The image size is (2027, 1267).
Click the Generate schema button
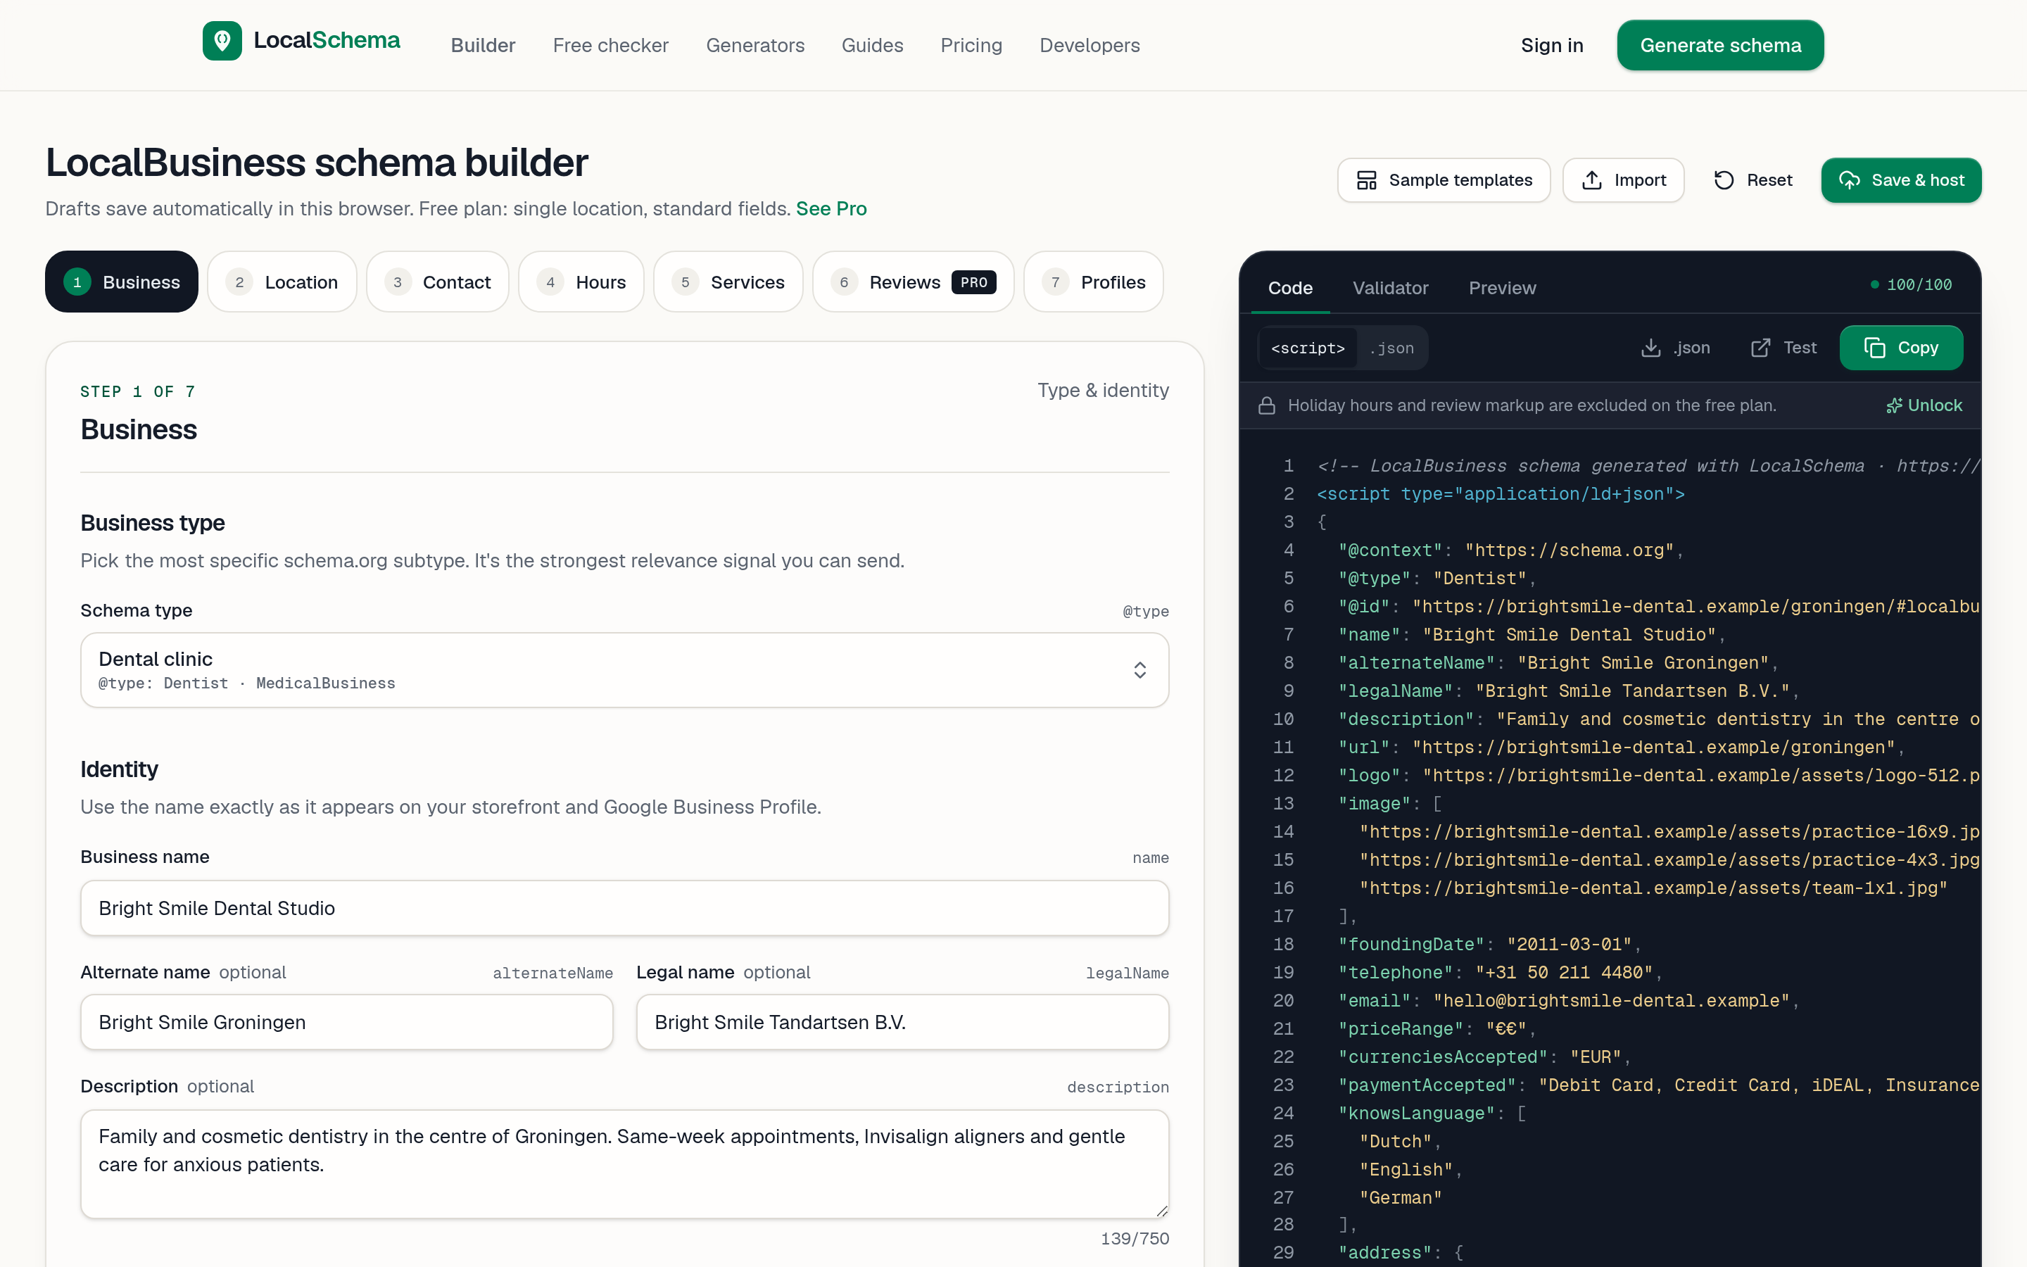pyautogui.click(x=1720, y=45)
